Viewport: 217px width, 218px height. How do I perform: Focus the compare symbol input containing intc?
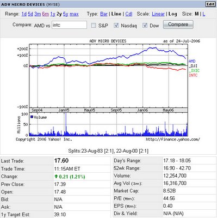coord(69,25)
